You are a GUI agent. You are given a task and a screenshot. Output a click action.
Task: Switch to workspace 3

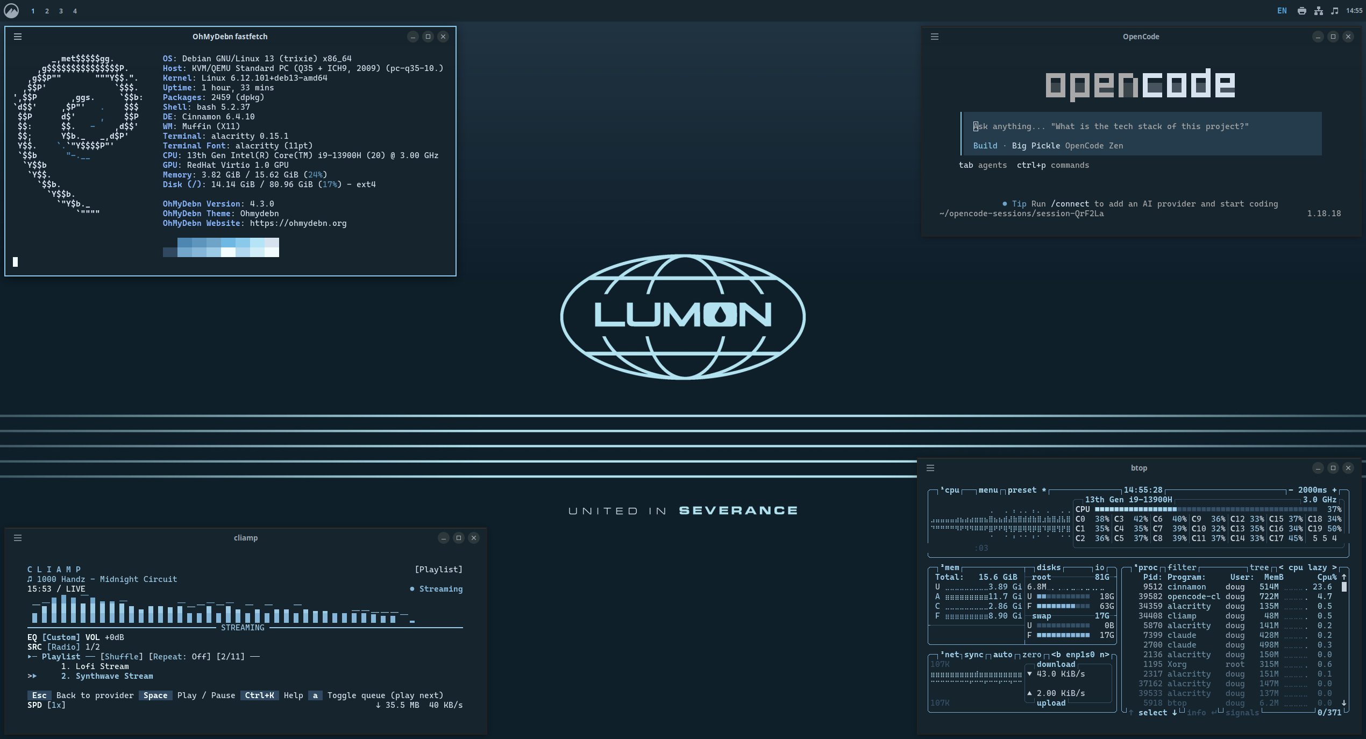[61, 11]
